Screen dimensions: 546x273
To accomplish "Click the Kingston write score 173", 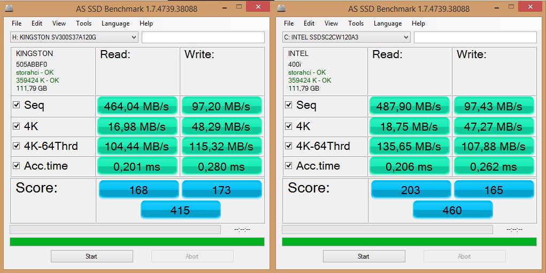I will click(x=221, y=190).
